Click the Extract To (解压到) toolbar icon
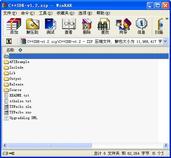This screenshot has height=158, width=171. pos(32,26)
